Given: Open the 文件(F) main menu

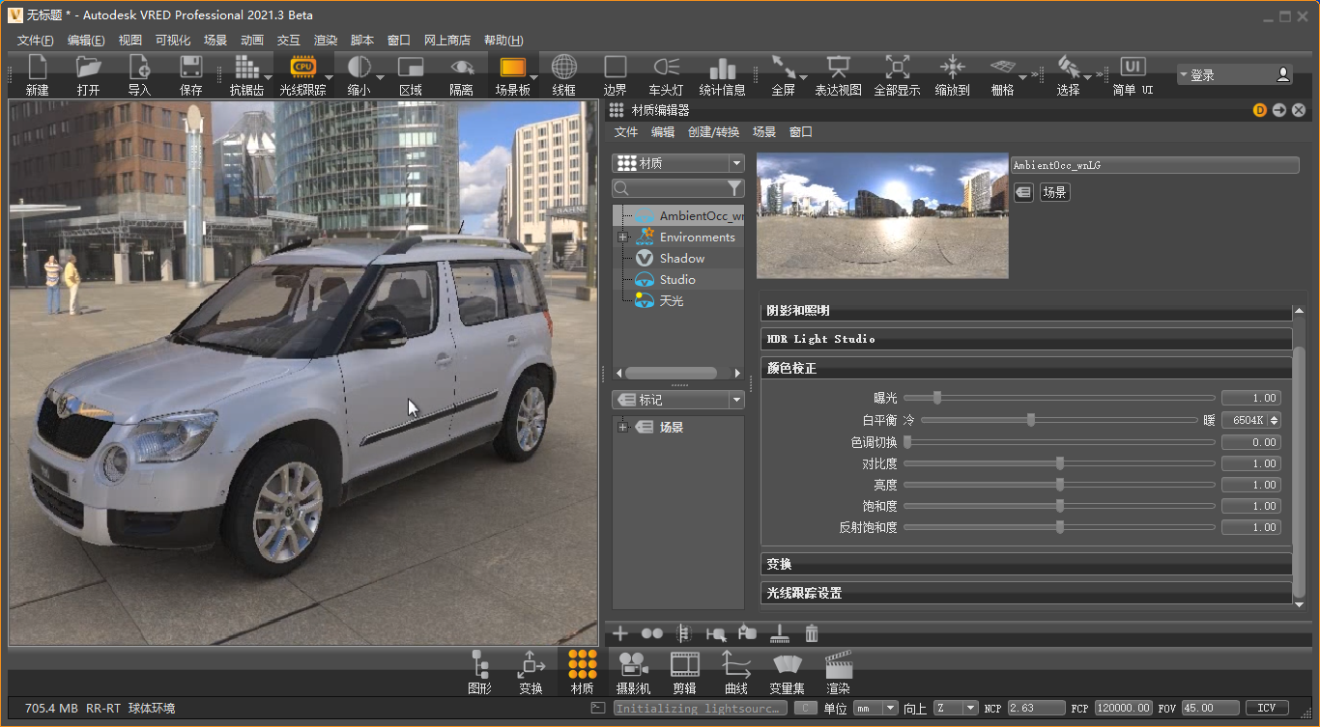Looking at the screenshot, I should point(36,41).
